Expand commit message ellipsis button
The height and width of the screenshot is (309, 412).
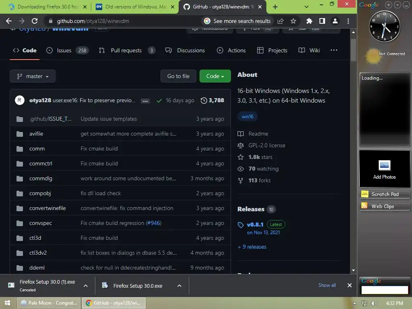point(145,101)
